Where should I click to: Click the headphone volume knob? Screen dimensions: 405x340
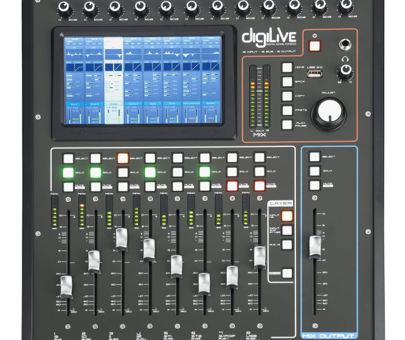point(344,71)
